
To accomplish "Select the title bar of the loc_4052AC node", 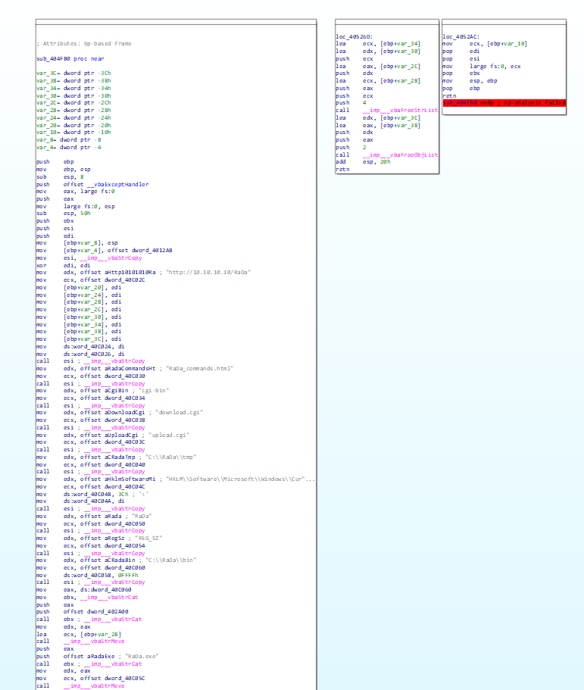I will click(x=504, y=21).
